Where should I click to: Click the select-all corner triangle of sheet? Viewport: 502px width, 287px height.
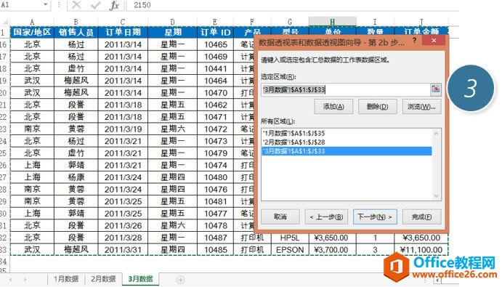[x=5, y=22]
